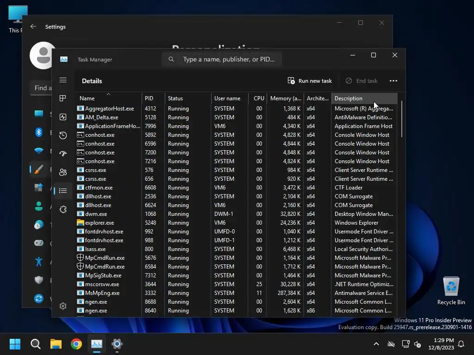The width and height of the screenshot is (474, 355).
Task: Open Services page puzzle icon
Action: pyautogui.click(x=63, y=209)
